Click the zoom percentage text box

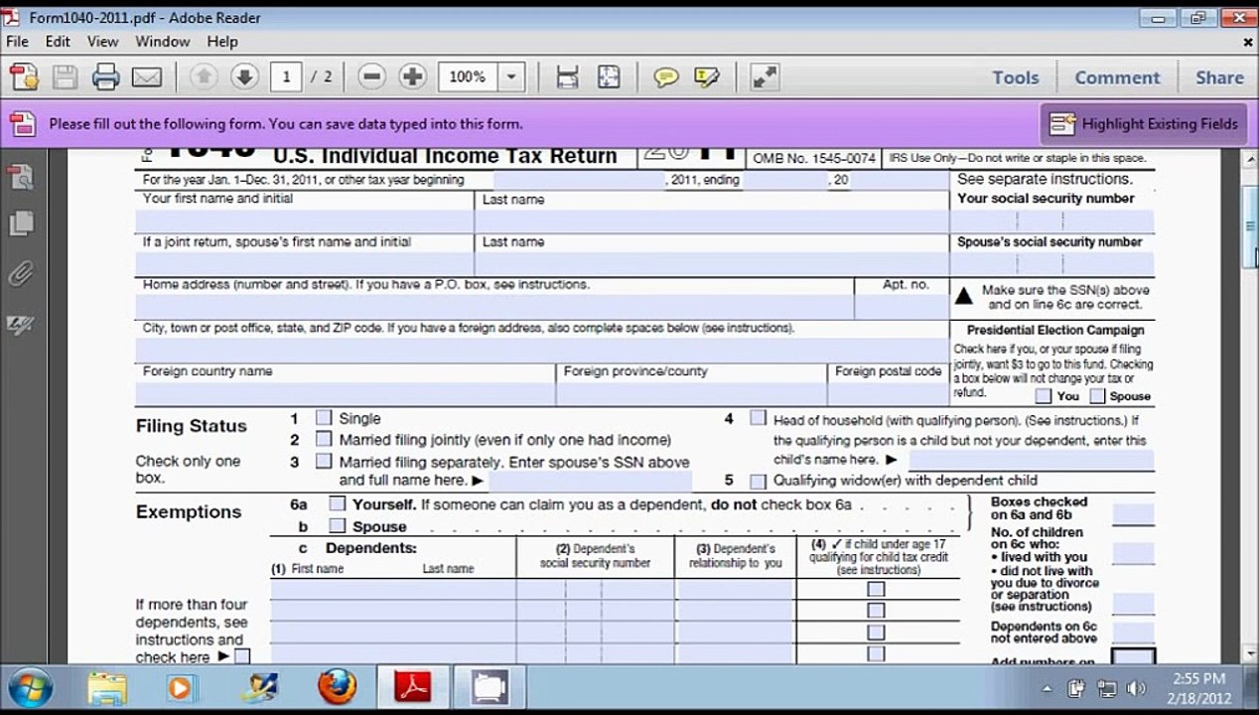[468, 76]
